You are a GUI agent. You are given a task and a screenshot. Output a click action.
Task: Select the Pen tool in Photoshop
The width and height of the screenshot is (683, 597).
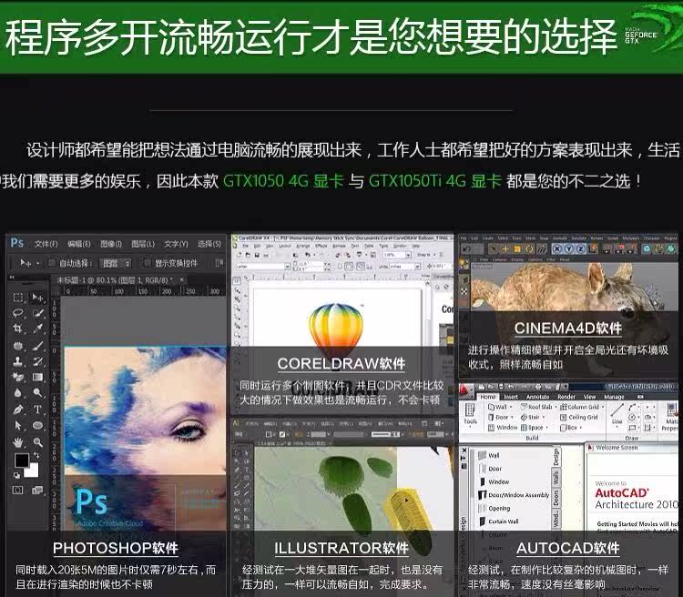tap(18, 410)
